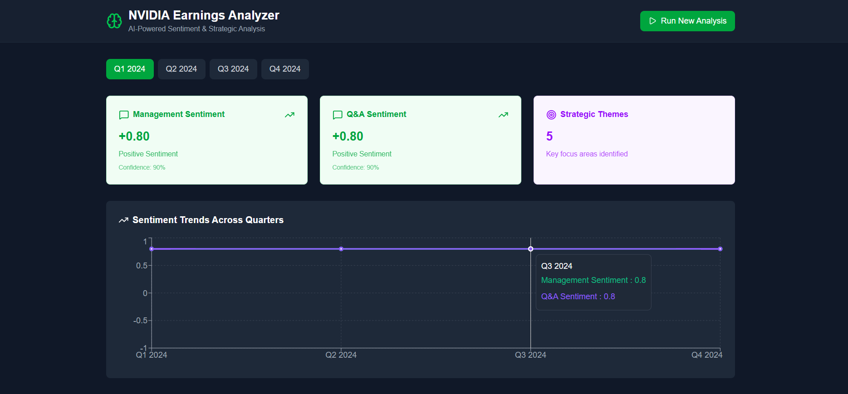Select the highlighted Q3 2024 chart point
The image size is (848, 394).
(x=530, y=249)
